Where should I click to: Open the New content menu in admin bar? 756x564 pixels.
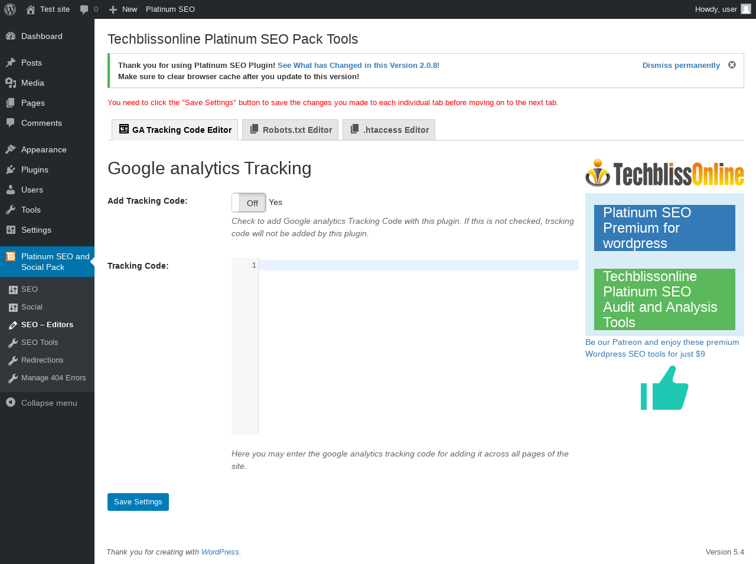pyautogui.click(x=123, y=9)
